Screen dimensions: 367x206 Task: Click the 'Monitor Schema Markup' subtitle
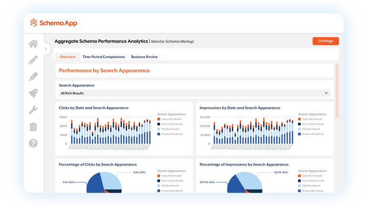tap(172, 41)
